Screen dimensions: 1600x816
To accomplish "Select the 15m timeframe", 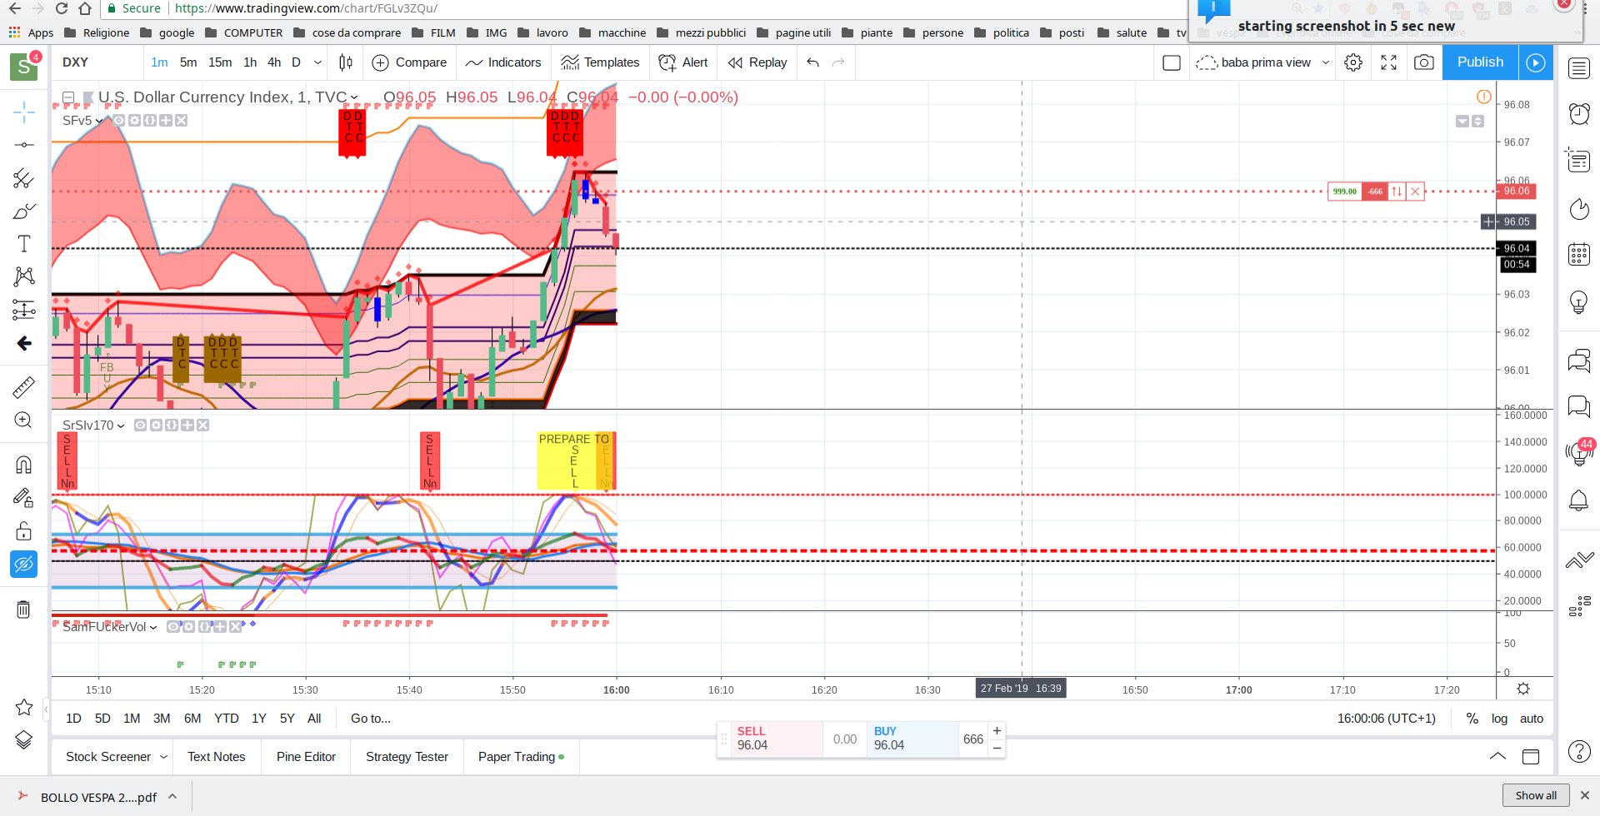I will tap(220, 62).
